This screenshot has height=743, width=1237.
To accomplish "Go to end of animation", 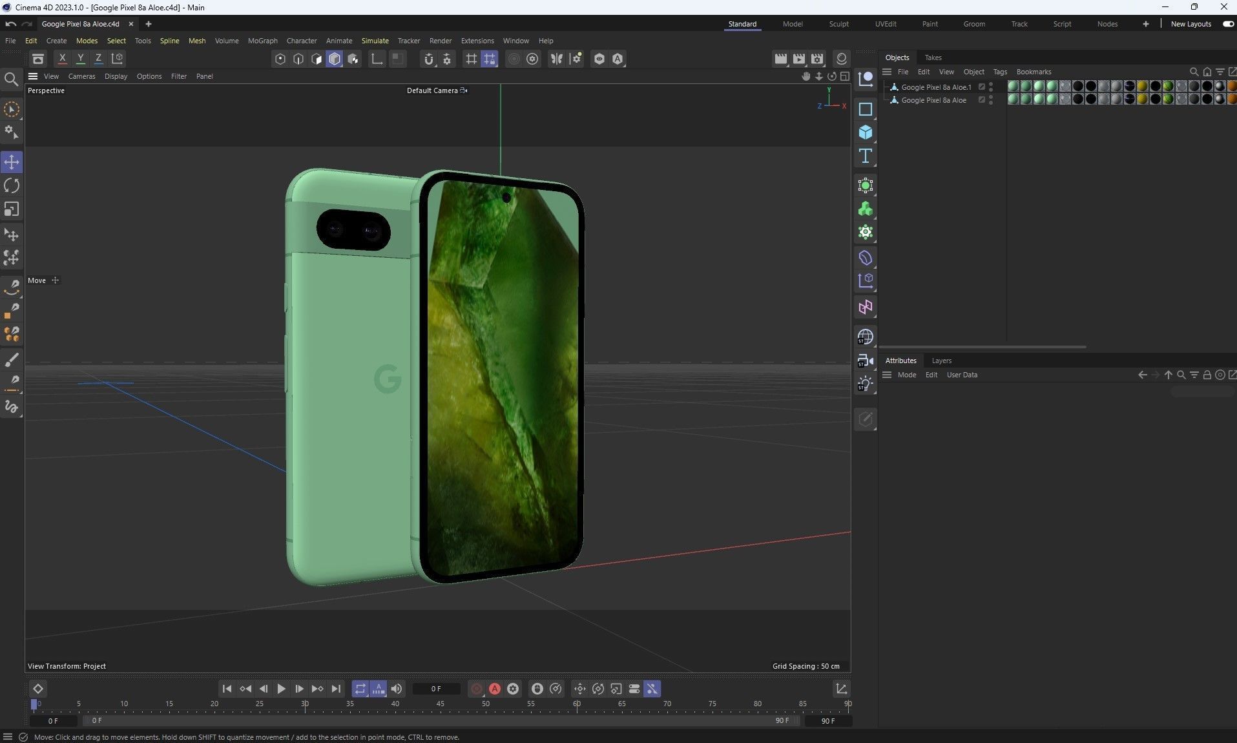I will click(336, 689).
